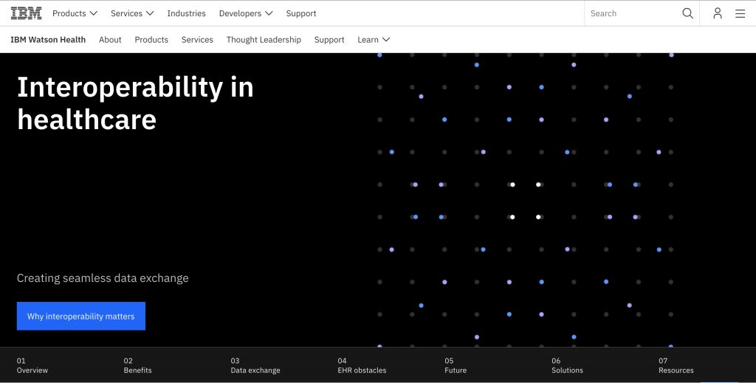
Task: Jump to 01 Overview section
Action: [x=32, y=365]
